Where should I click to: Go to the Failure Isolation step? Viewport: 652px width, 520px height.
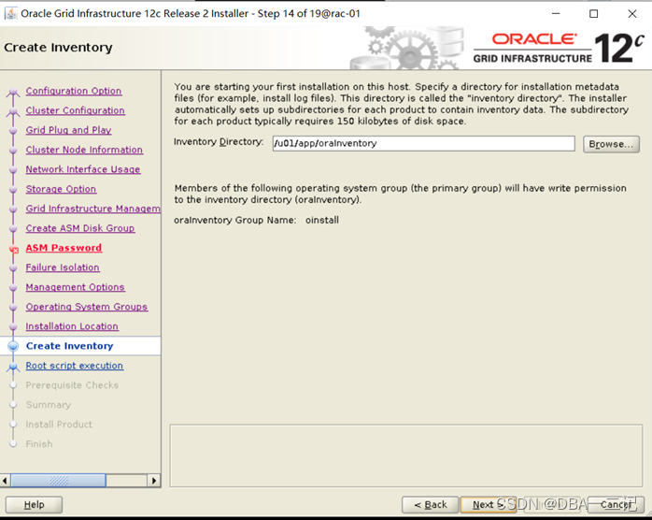pyautogui.click(x=63, y=267)
